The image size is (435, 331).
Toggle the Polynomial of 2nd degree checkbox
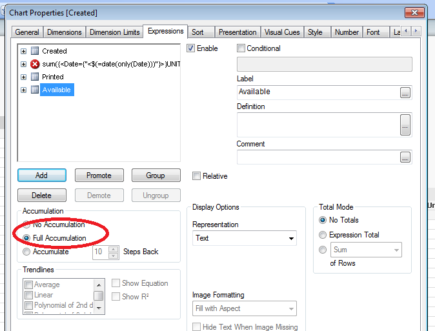pos(28,305)
